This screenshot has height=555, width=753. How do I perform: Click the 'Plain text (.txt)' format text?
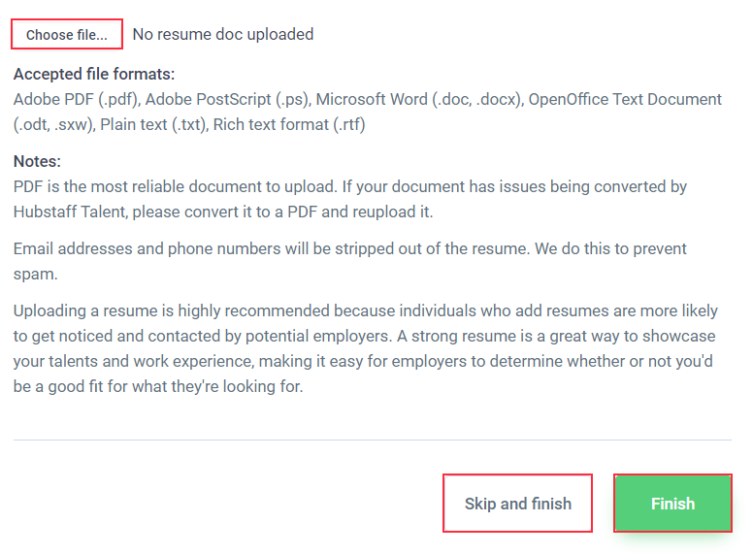pyautogui.click(x=154, y=125)
